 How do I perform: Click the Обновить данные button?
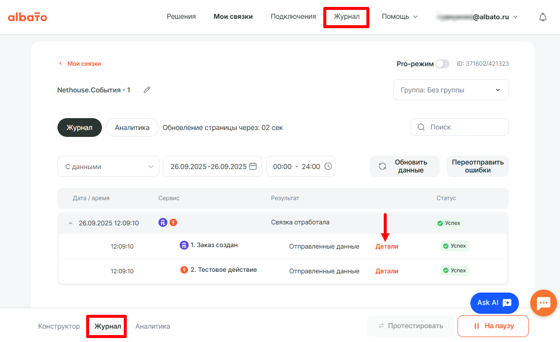tap(405, 167)
